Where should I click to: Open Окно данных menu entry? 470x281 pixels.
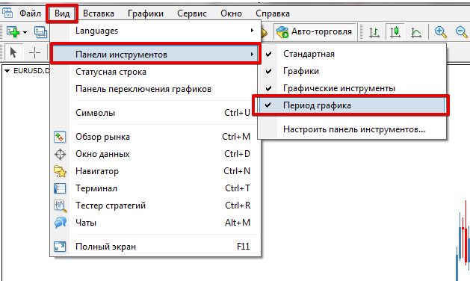155,154
